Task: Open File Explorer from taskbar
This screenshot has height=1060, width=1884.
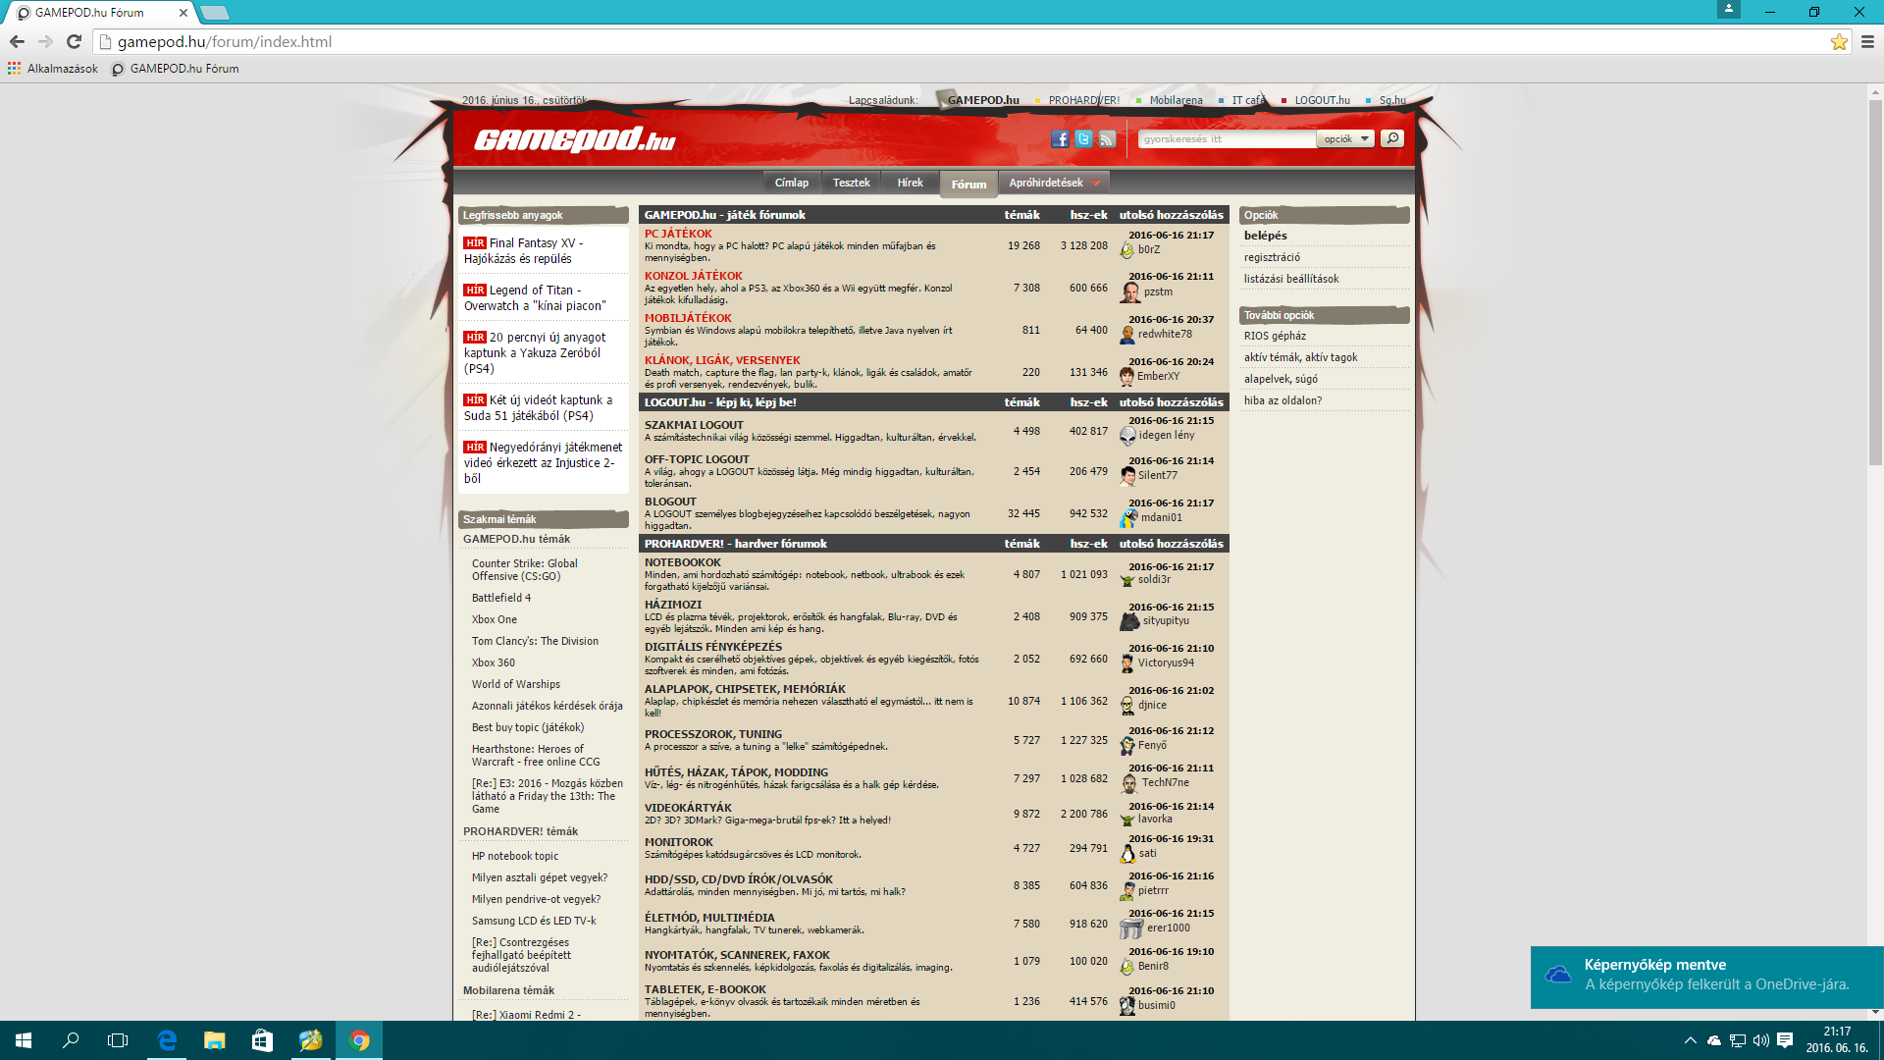Action: coord(214,1040)
